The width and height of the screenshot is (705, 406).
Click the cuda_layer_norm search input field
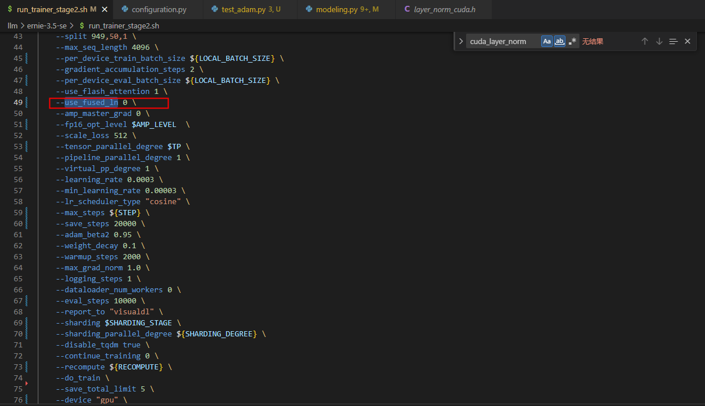[x=503, y=41]
